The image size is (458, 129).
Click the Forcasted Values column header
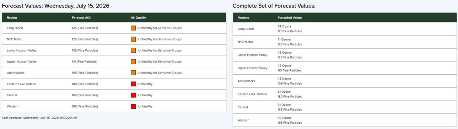pyautogui.click(x=290, y=17)
